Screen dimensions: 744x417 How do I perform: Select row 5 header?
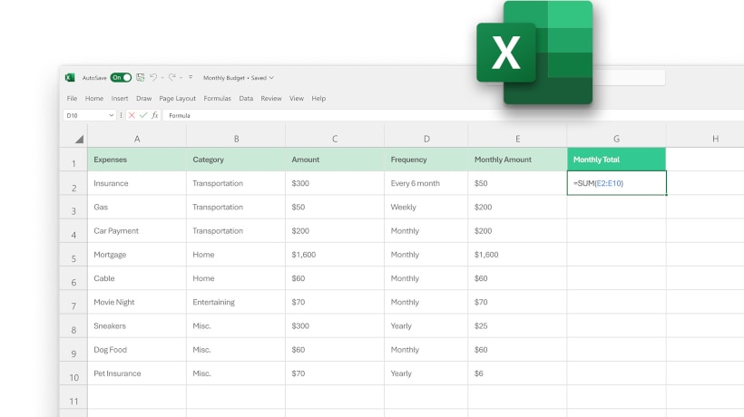click(x=73, y=255)
